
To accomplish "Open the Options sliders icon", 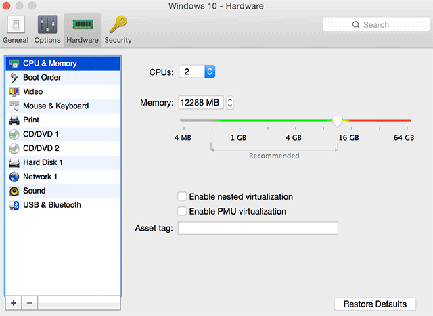I will coord(47,24).
